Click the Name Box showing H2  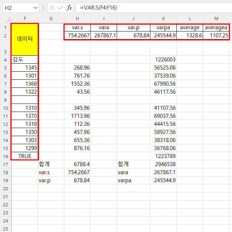click(x=21, y=8)
